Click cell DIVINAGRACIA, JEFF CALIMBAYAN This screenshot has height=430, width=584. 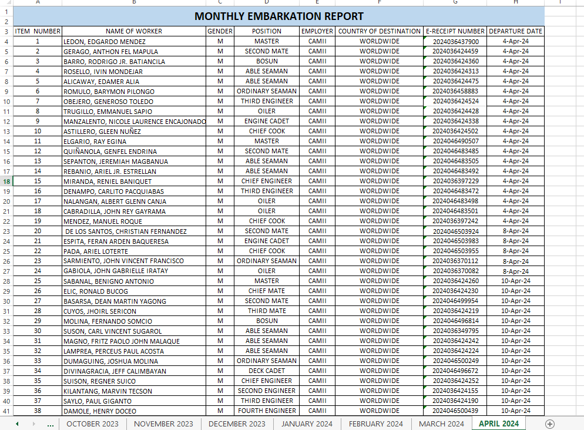[134, 371]
